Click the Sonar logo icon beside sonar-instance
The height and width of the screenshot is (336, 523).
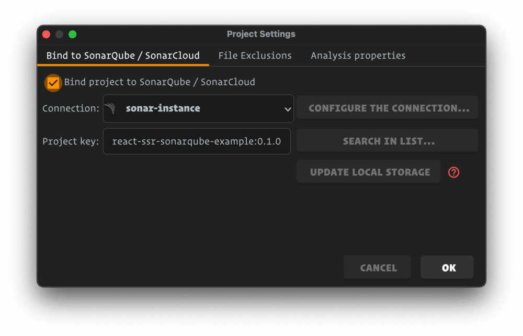[110, 108]
